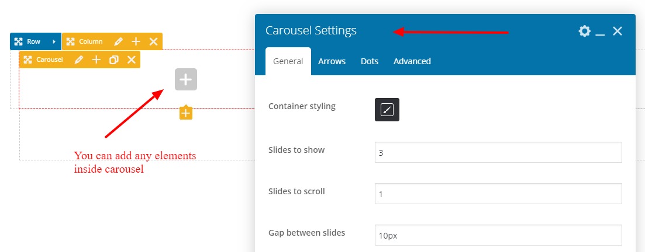
Task: Click the Slides to show field
Action: (x=498, y=152)
